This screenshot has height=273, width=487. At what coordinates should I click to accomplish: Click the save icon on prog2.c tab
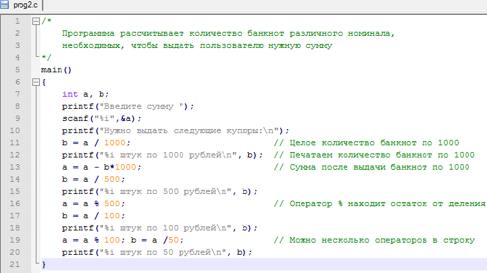point(4,4)
